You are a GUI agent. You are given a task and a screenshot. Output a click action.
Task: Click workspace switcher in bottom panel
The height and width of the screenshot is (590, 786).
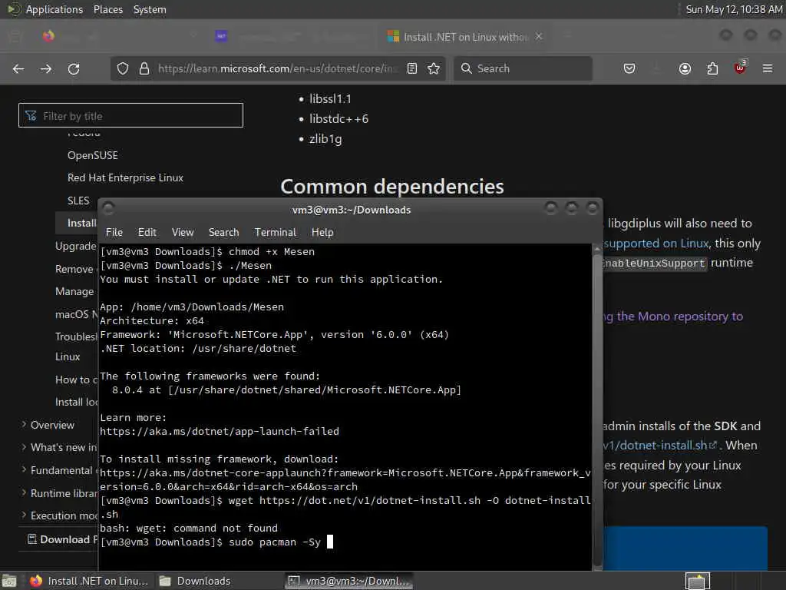698,581
